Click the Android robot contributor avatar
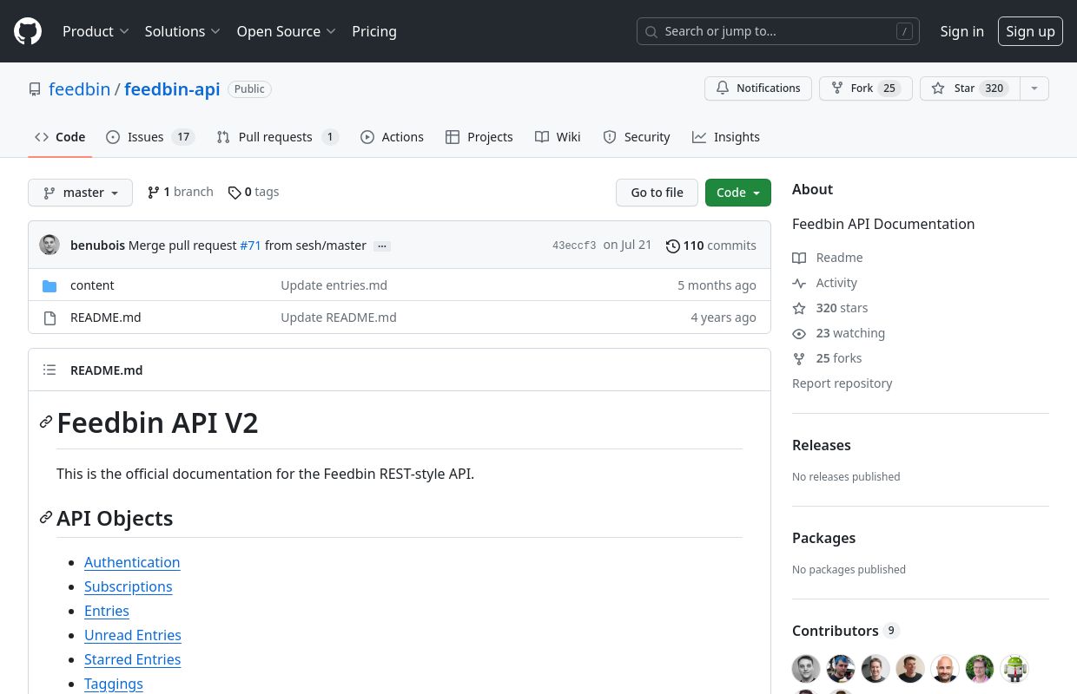 pos(1014,668)
